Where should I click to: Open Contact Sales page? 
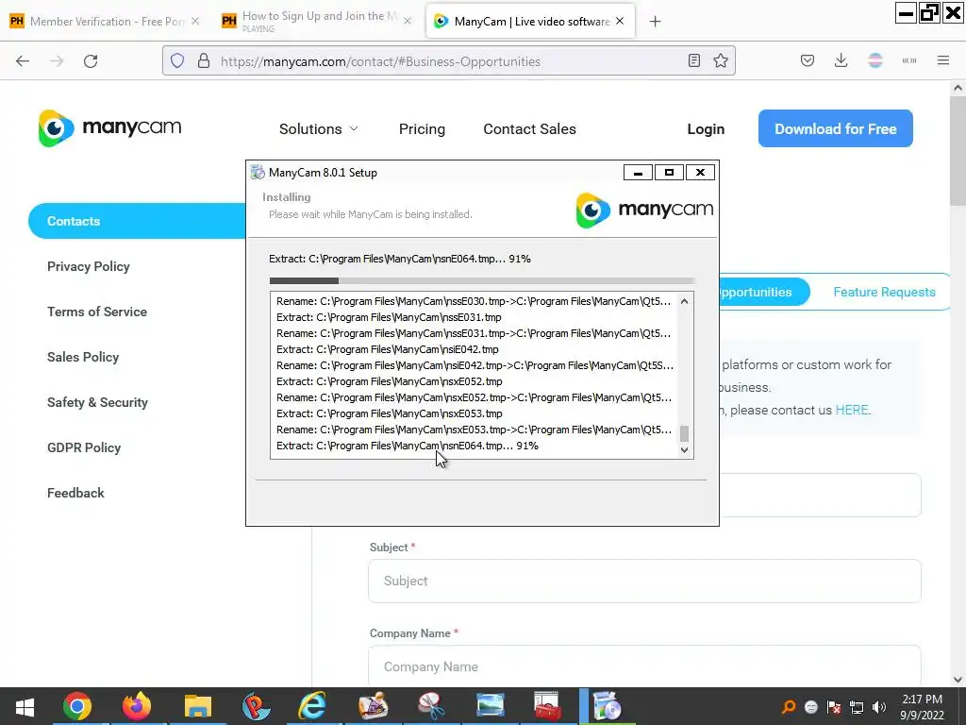529,128
